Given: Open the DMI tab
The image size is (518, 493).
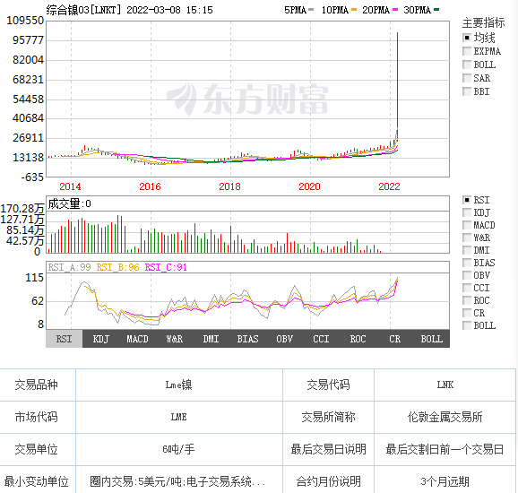Looking at the screenshot, I should (211, 339).
